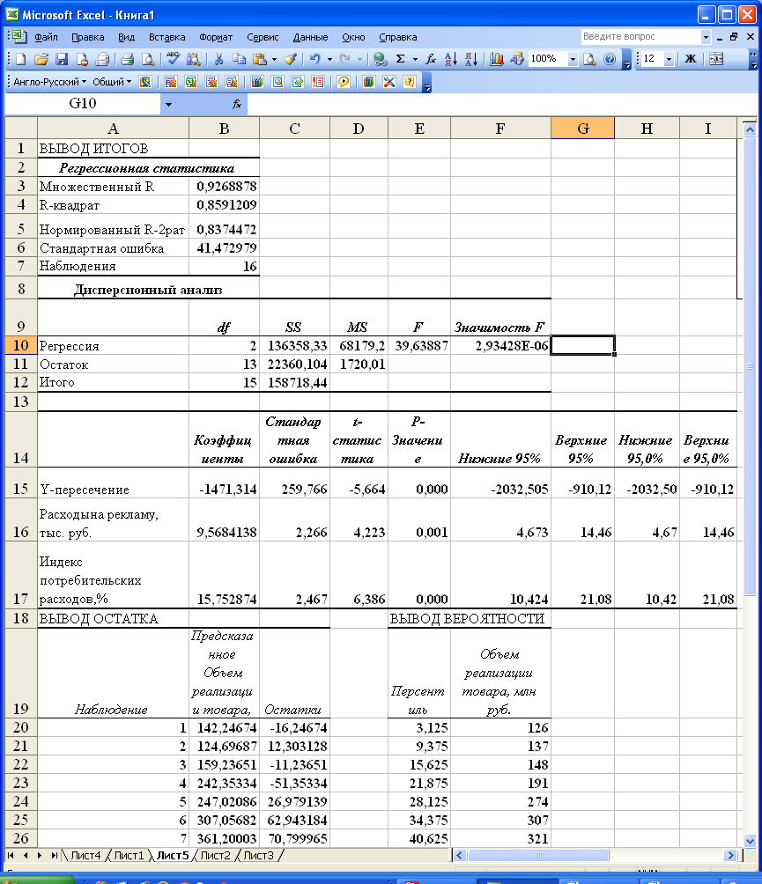Open the undo history dropdown arrow
The image size is (762, 884).
point(329,59)
